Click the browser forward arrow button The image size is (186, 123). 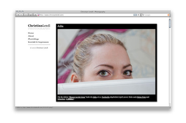21,15
